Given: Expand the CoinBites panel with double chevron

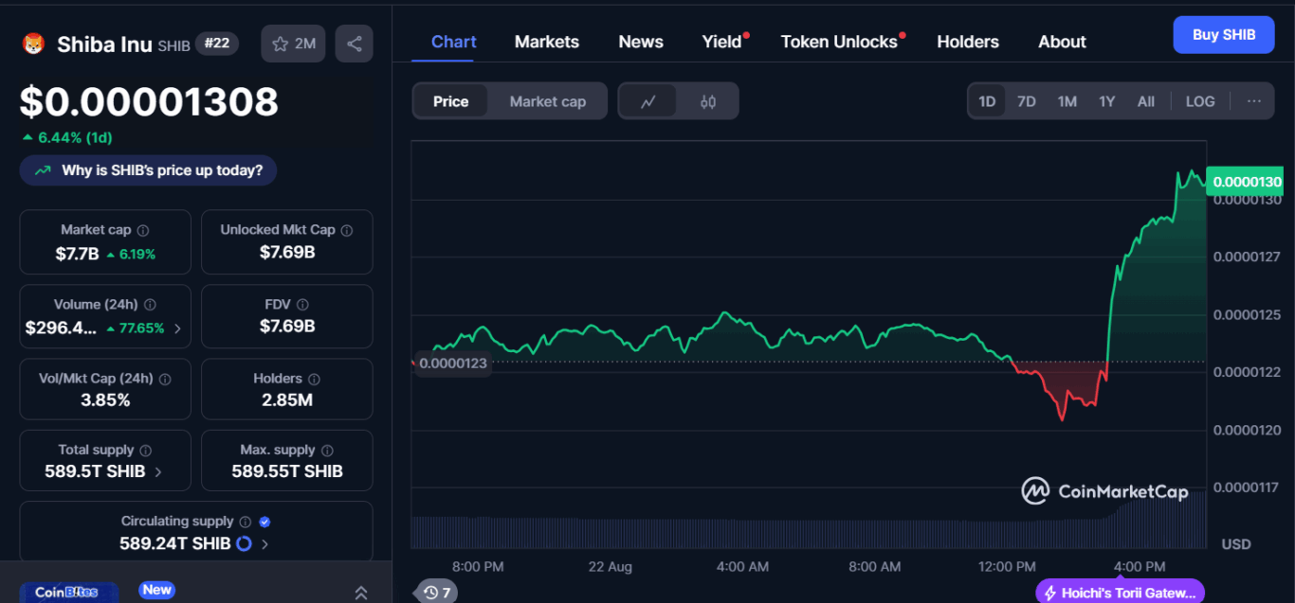Looking at the screenshot, I should [x=360, y=593].
